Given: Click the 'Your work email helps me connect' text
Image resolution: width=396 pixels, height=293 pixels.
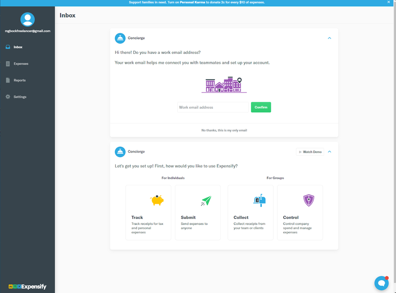Looking at the screenshot, I should [x=192, y=63].
